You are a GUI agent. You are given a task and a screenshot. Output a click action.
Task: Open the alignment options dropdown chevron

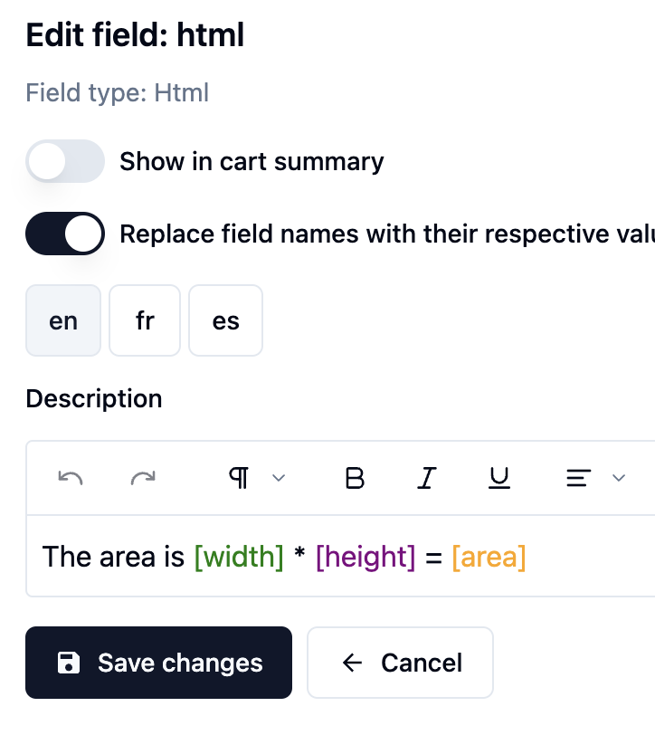coord(619,477)
